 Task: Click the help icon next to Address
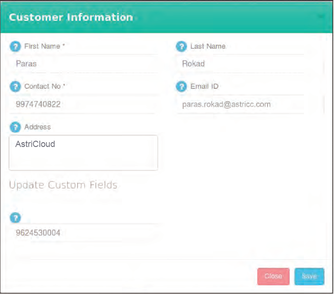tap(16, 127)
